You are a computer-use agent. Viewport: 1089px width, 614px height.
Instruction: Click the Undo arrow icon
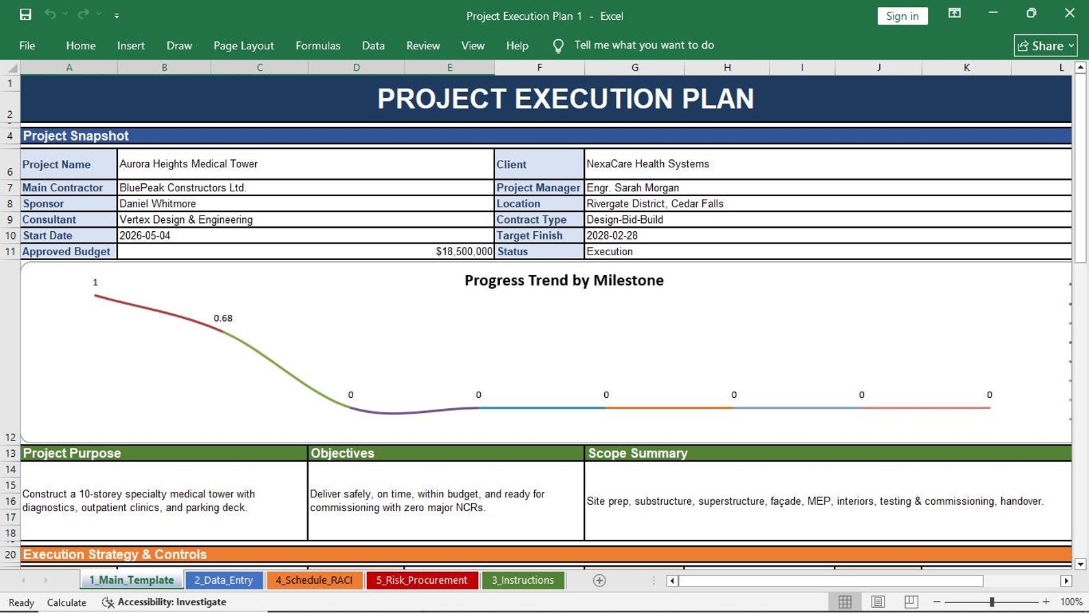point(50,14)
